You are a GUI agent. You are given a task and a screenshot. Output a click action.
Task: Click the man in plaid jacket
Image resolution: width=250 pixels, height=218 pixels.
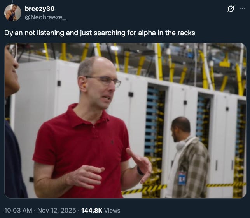188,157
